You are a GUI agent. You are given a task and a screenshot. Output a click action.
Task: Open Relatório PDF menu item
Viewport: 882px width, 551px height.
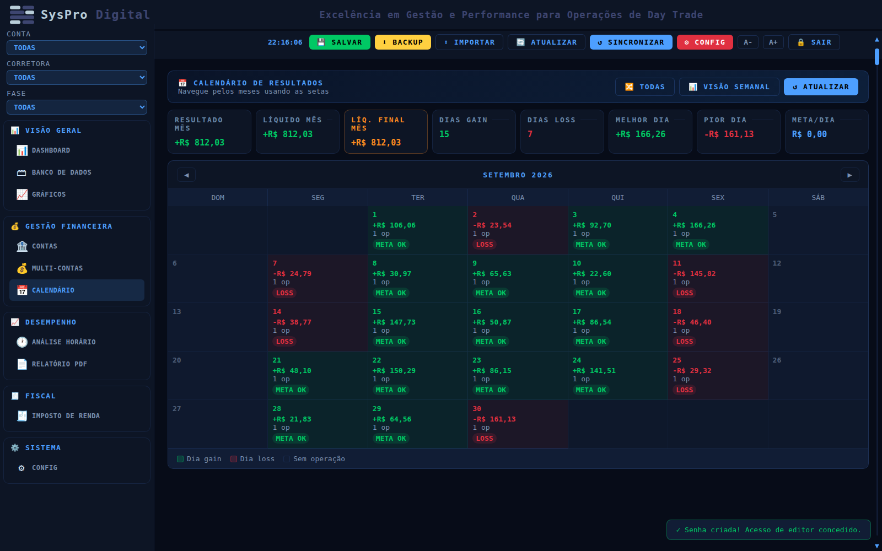click(77, 364)
